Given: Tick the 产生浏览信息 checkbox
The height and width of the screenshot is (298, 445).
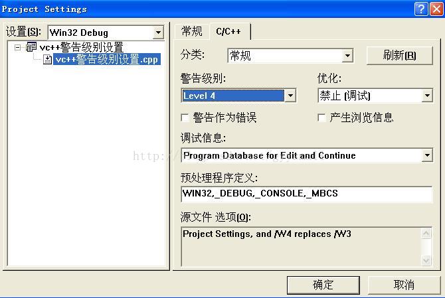Looking at the screenshot, I should coord(321,117).
